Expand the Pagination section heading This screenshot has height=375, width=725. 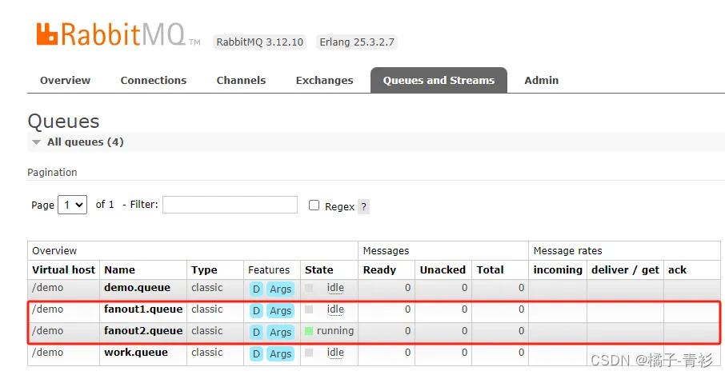pos(52,172)
